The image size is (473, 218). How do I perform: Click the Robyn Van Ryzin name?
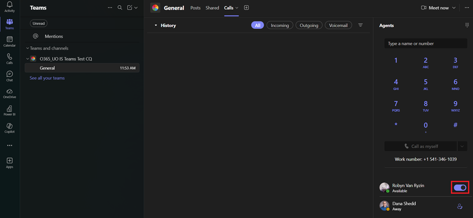click(x=408, y=186)
